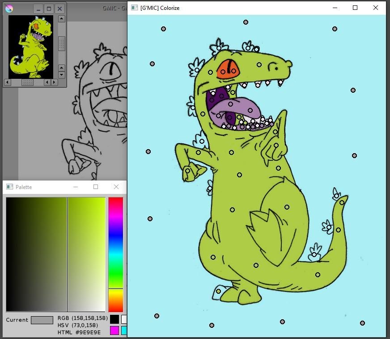The image size is (390, 339).
Task: Click the HSV (73,0,158) value text
Action: tap(78, 325)
